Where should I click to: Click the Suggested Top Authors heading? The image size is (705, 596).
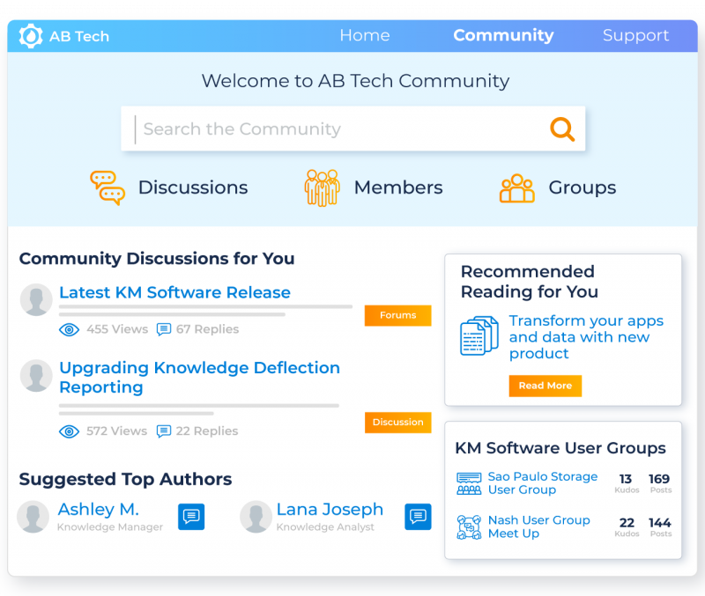(125, 479)
